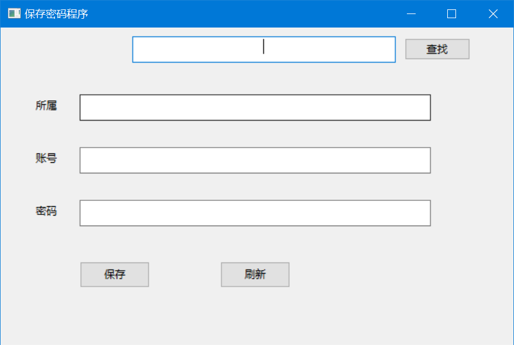Click the app icon in title bar
Screen dimensions: 514x345
14,13
